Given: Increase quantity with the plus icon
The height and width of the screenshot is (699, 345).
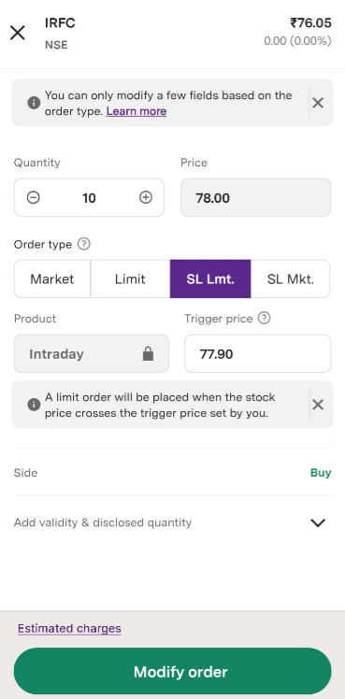Looking at the screenshot, I should 146,197.
